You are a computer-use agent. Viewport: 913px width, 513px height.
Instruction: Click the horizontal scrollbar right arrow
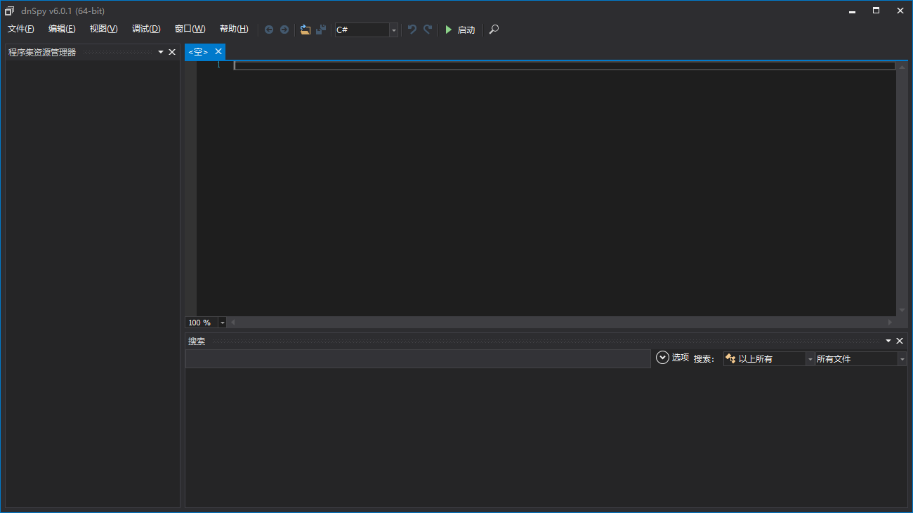point(891,323)
